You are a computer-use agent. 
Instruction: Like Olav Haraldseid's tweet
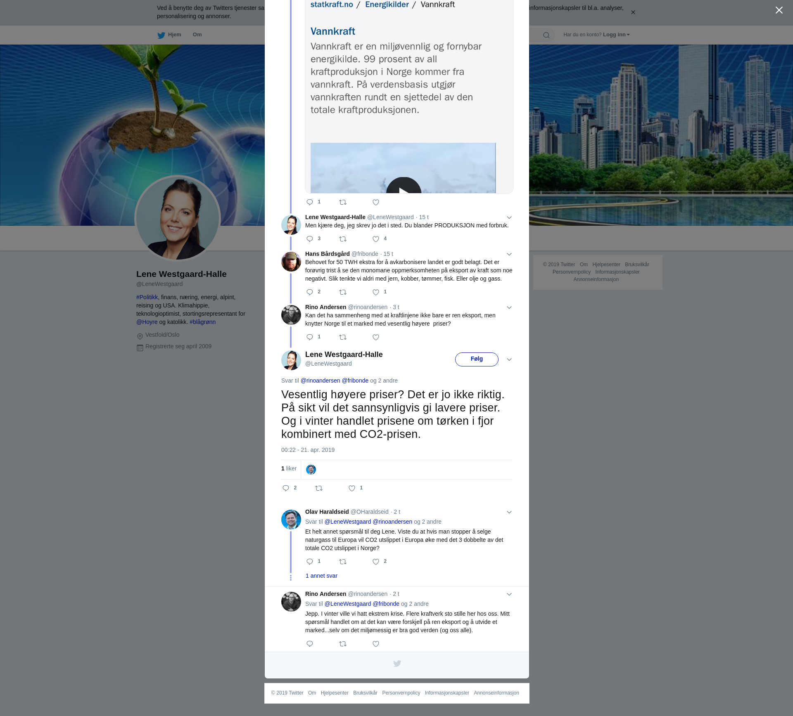(376, 562)
